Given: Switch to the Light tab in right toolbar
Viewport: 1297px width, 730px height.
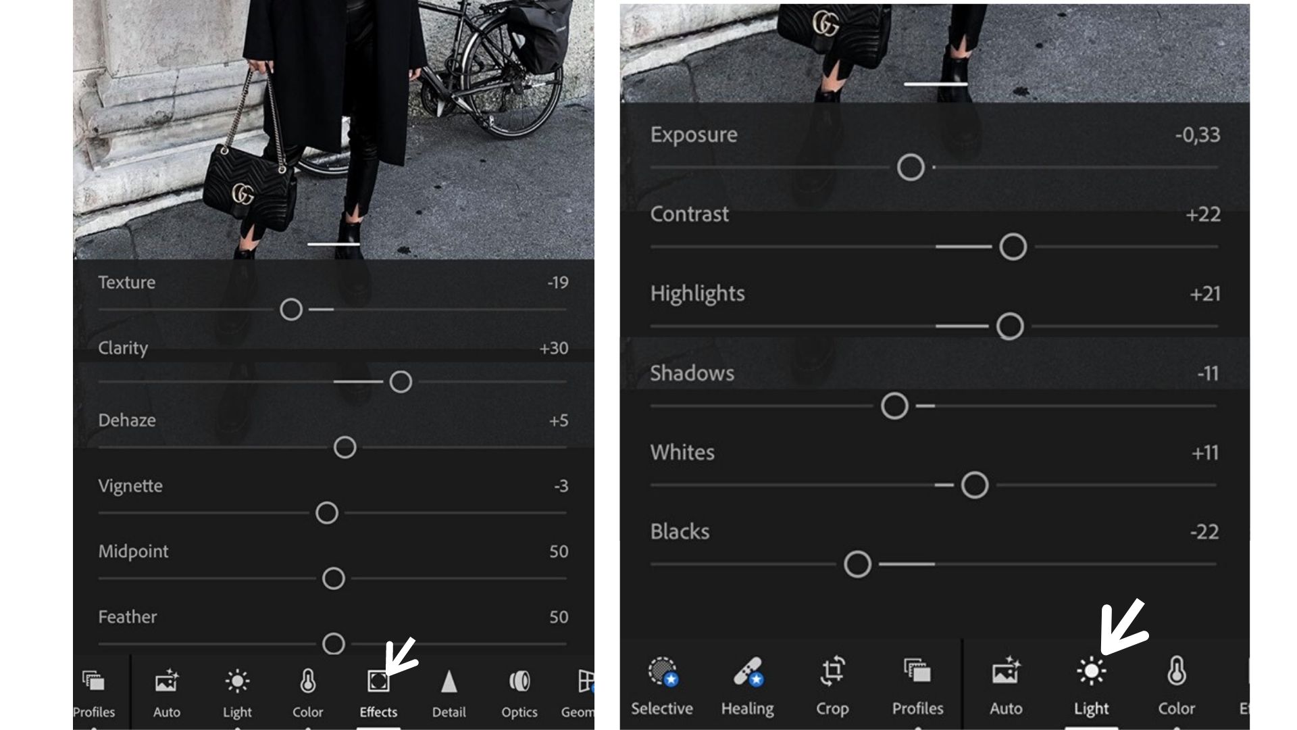Looking at the screenshot, I should pos(1091,672).
